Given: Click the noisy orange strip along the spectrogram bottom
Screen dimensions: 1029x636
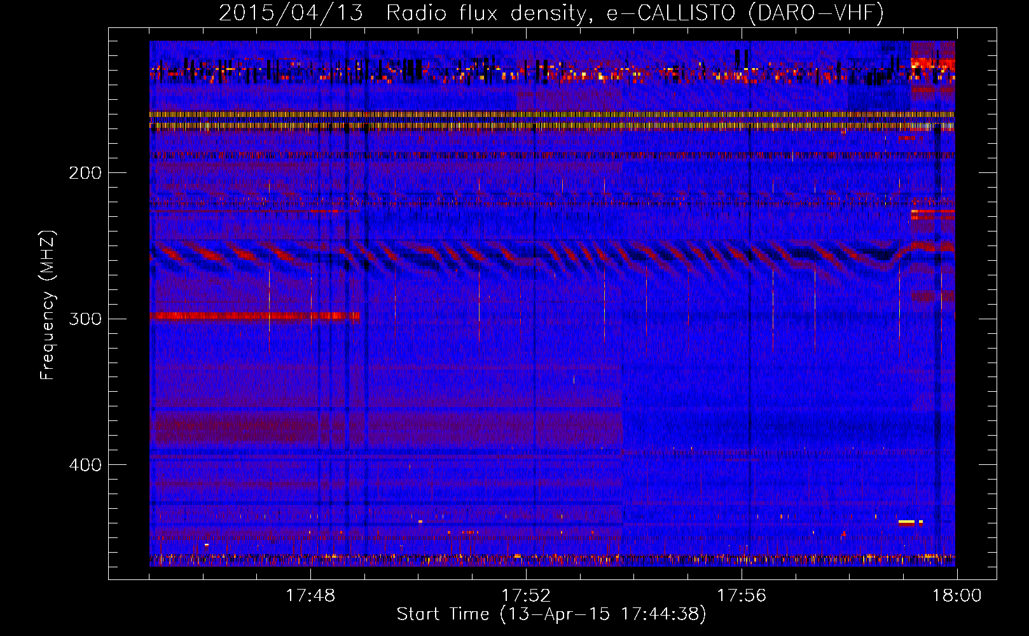Looking at the screenshot, I should click(551, 560).
